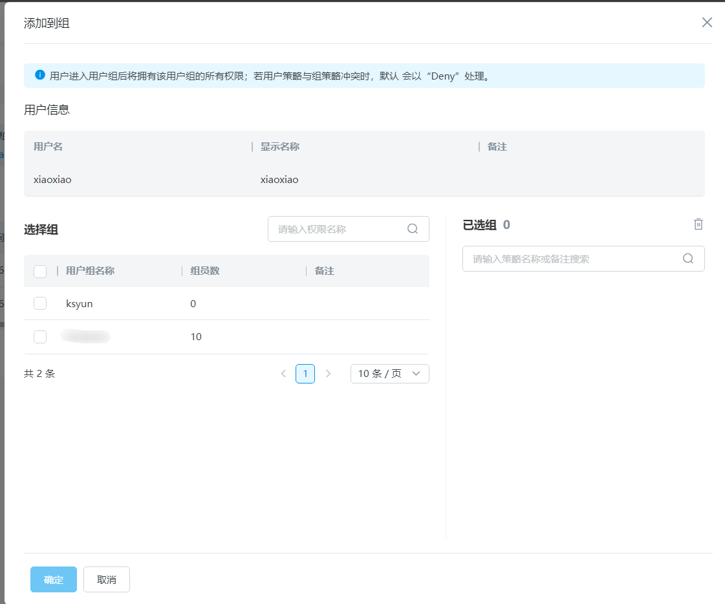This screenshot has width=725, height=604.
Task: Click 确定 to confirm adding group
Action: point(54,579)
